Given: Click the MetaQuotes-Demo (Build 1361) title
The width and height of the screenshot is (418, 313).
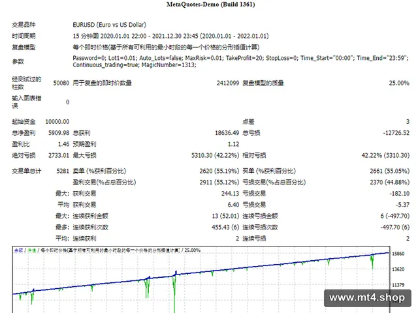Looking at the screenshot, I should [210, 5].
